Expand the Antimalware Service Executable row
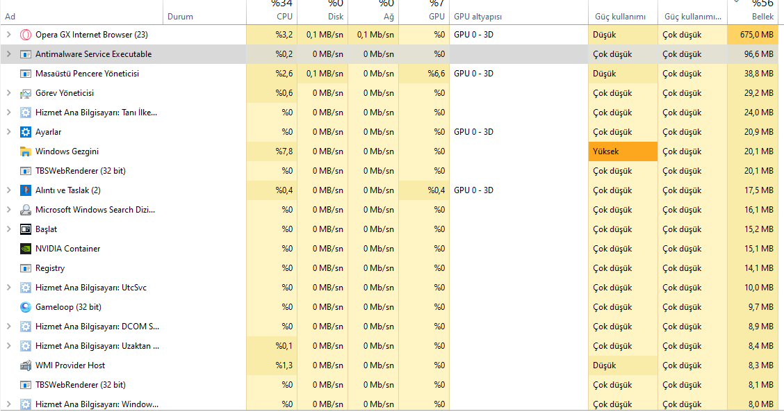The height and width of the screenshot is (412, 784). click(8, 54)
